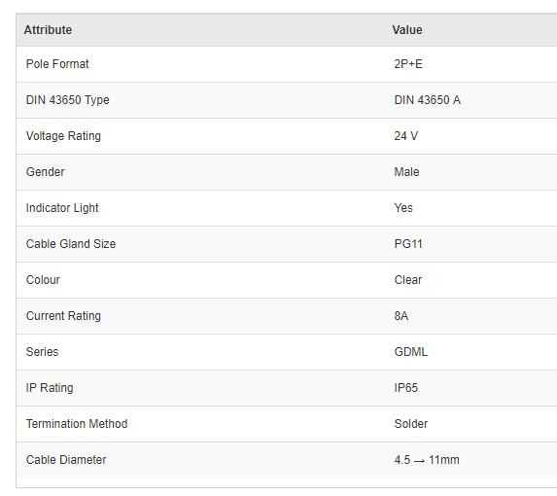This screenshot has height=496, width=557.
Task: Select the Voltage Rating row label
Action: [63, 136]
